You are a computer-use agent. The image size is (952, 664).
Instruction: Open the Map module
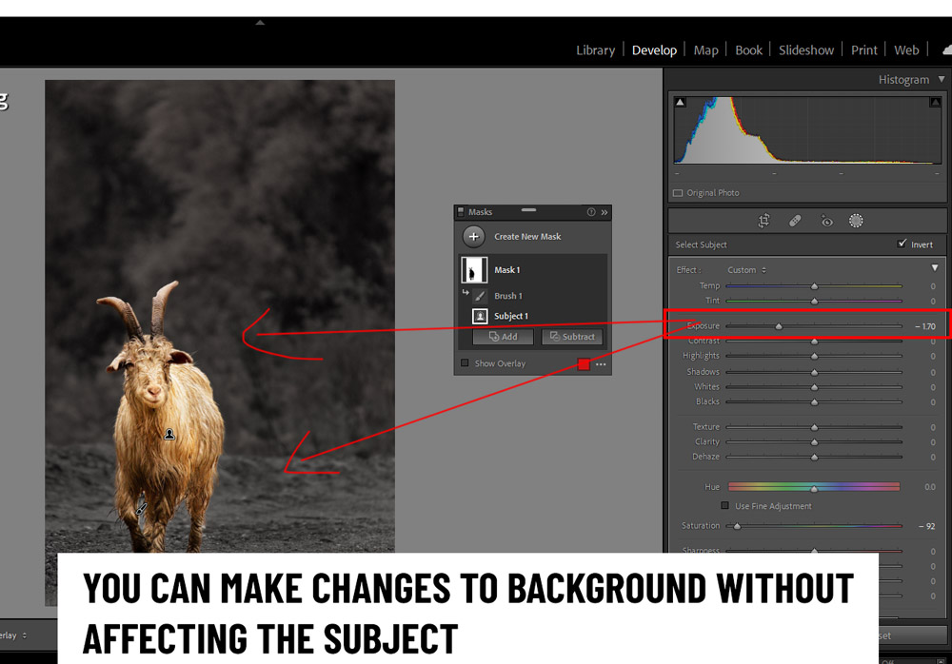point(705,50)
